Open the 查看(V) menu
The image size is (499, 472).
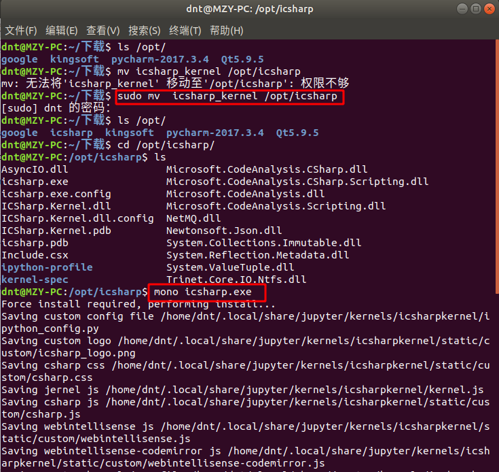click(x=103, y=31)
